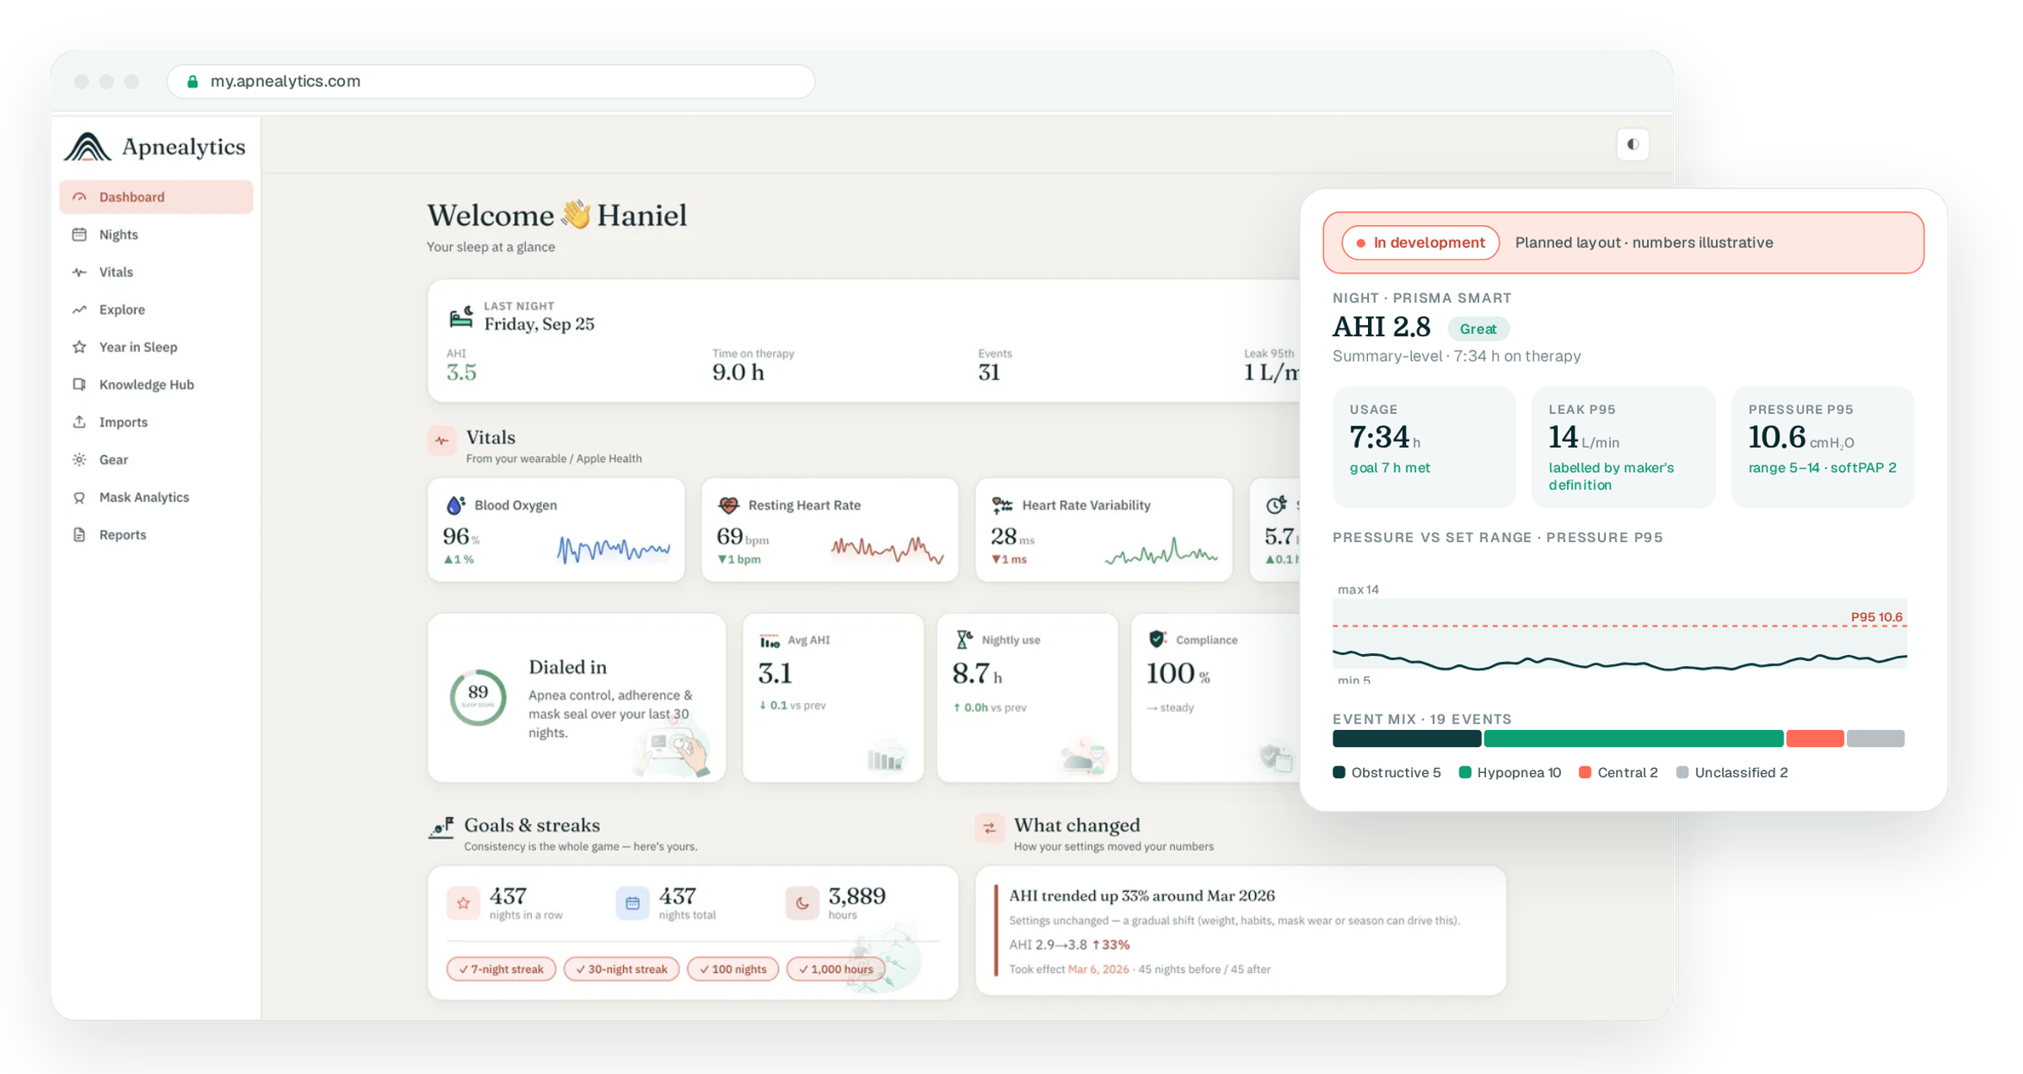Click the In development status pill
Image resolution: width=2023 pixels, height=1074 pixels.
[1420, 243]
